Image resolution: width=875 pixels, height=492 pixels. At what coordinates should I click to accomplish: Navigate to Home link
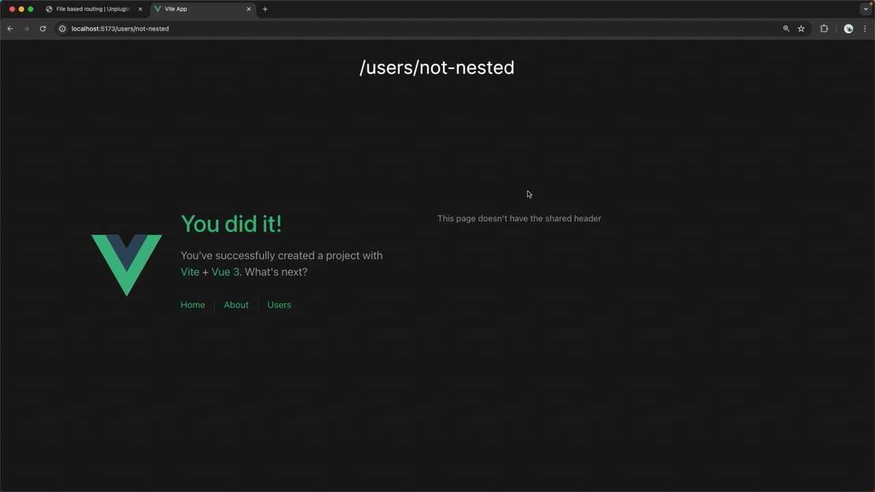tap(193, 305)
